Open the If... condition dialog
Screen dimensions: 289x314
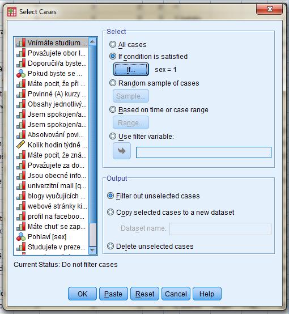coord(131,69)
